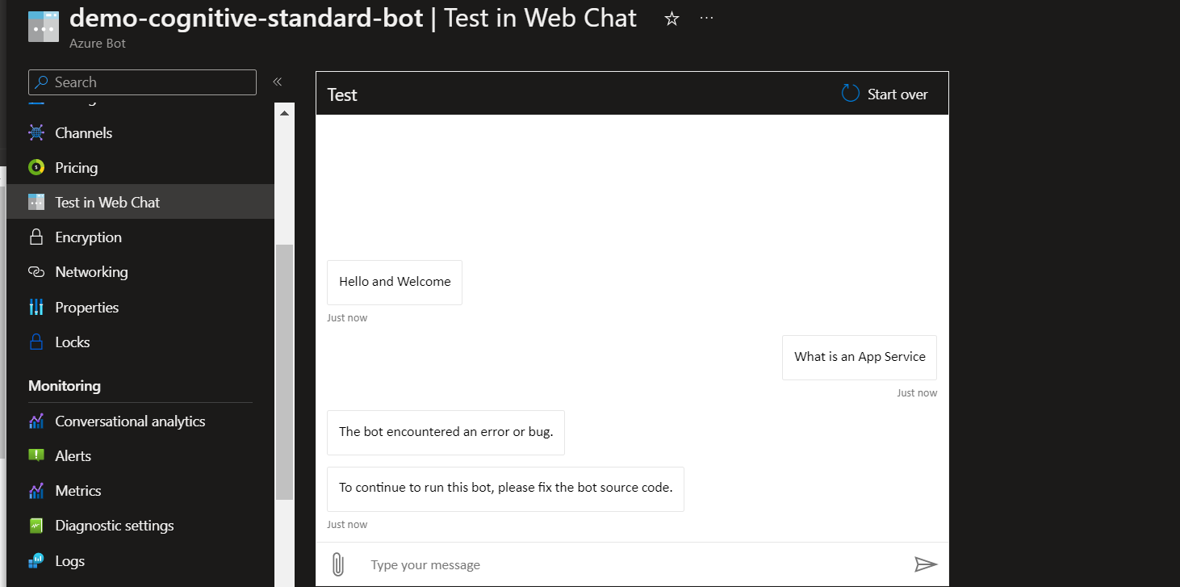Click the Alerts icon in sidebar
Image resolution: width=1180 pixels, height=587 pixels.
(36, 455)
